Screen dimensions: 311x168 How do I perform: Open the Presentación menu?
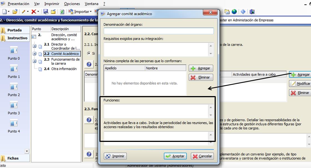coord(18,4)
